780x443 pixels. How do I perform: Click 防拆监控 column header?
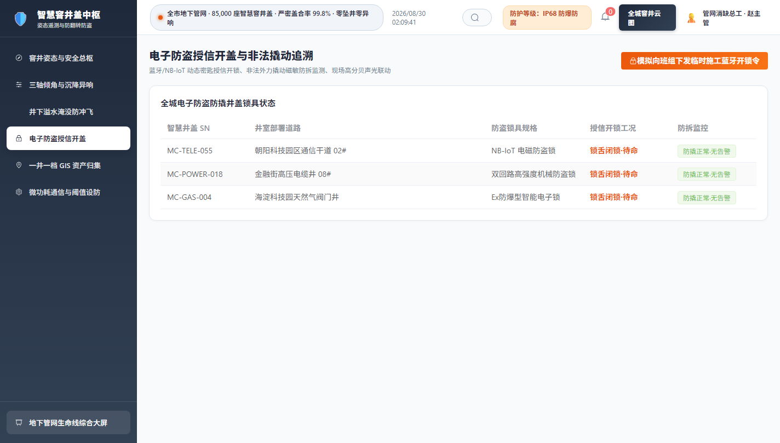693,128
